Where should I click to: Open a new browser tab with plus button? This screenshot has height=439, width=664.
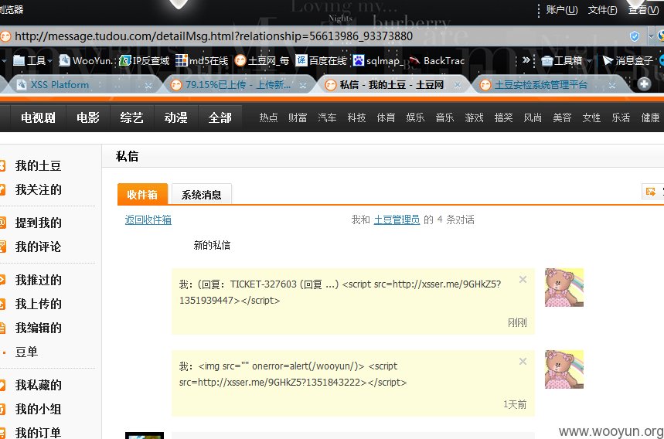pos(644,84)
